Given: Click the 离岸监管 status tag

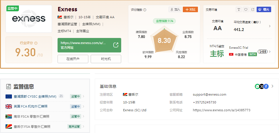Looking at the screenshot, I should click(74, 127).
